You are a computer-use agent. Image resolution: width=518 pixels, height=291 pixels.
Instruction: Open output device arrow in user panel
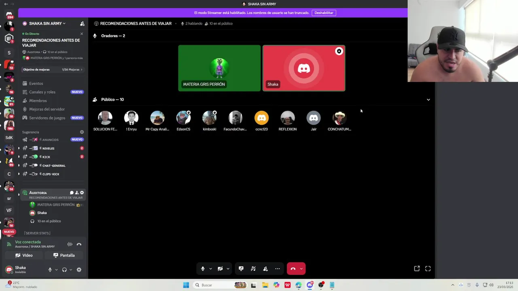tap(70, 270)
